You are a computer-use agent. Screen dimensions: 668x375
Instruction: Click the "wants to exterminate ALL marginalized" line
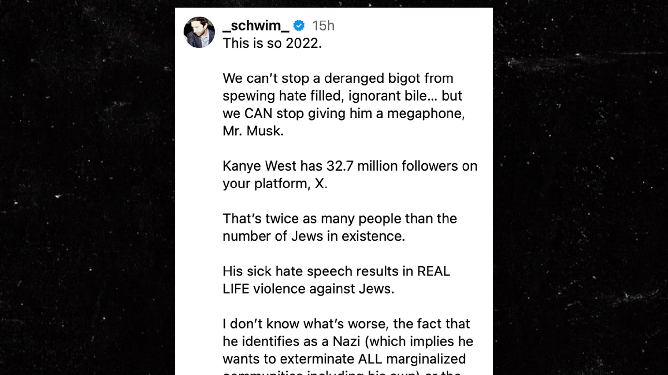click(x=344, y=359)
